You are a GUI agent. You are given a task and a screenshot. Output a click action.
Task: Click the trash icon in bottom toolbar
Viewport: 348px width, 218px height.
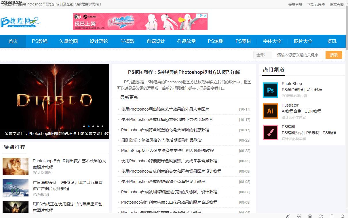tap(310, 216)
